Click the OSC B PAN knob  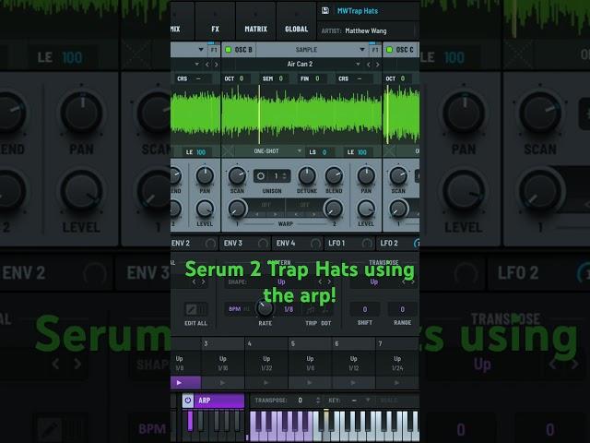(366, 176)
